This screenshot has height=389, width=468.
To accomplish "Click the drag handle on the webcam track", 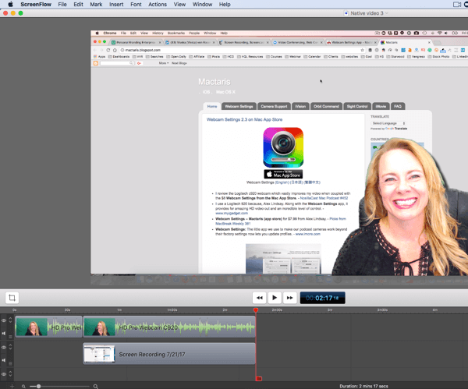I will tap(10, 337).
